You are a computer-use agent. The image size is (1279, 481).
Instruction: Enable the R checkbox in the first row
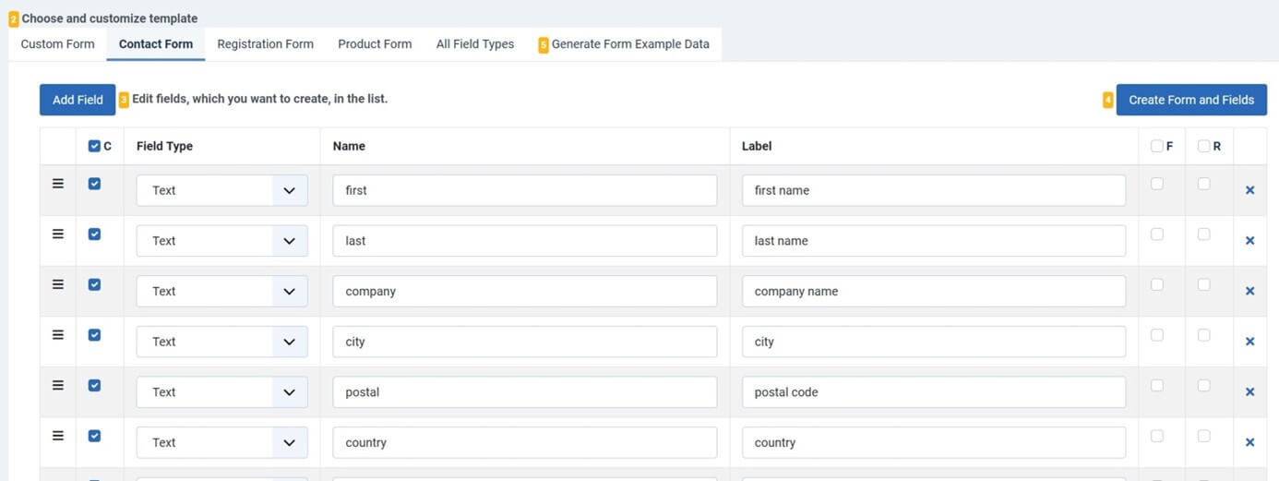click(x=1204, y=184)
